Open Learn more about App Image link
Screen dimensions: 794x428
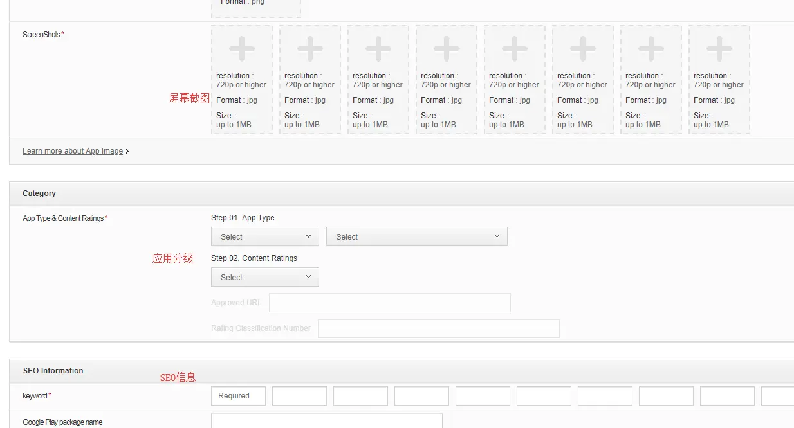click(73, 151)
